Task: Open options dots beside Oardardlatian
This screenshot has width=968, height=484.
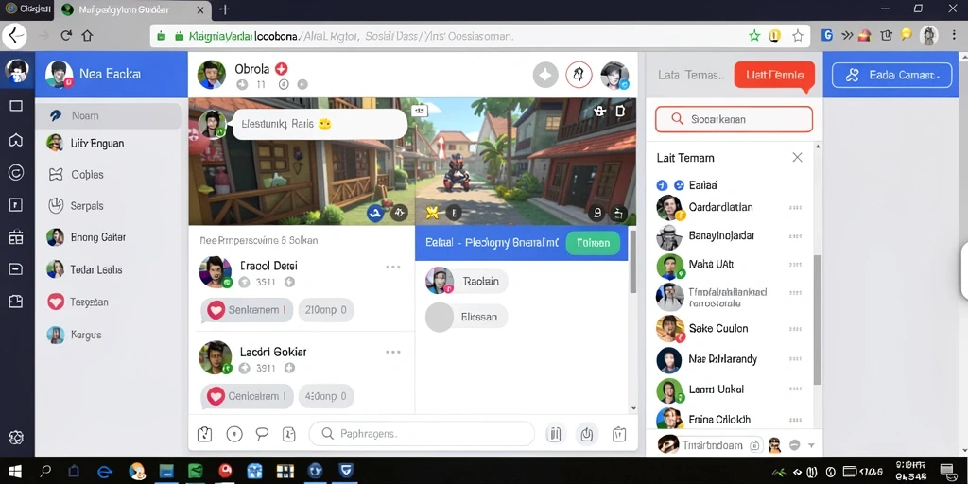Action: (x=795, y=208)
